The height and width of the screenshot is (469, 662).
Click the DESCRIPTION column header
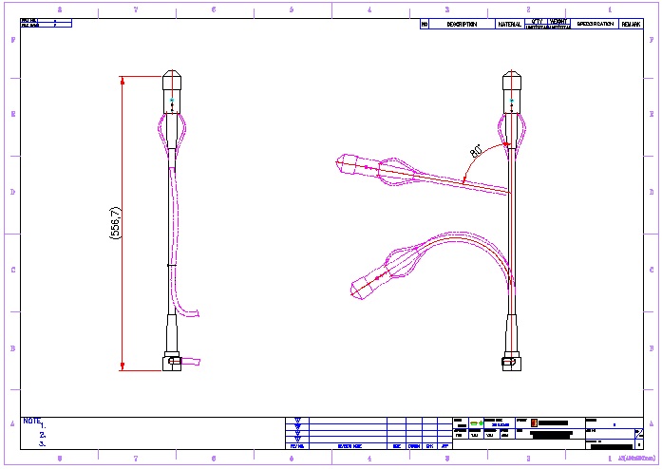click(462, 25)
